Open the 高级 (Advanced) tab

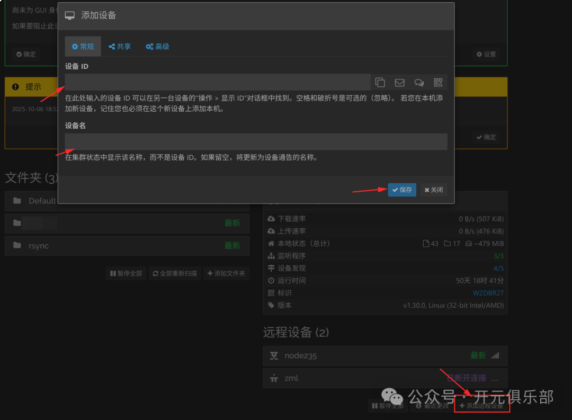click(x=157, y=47)
